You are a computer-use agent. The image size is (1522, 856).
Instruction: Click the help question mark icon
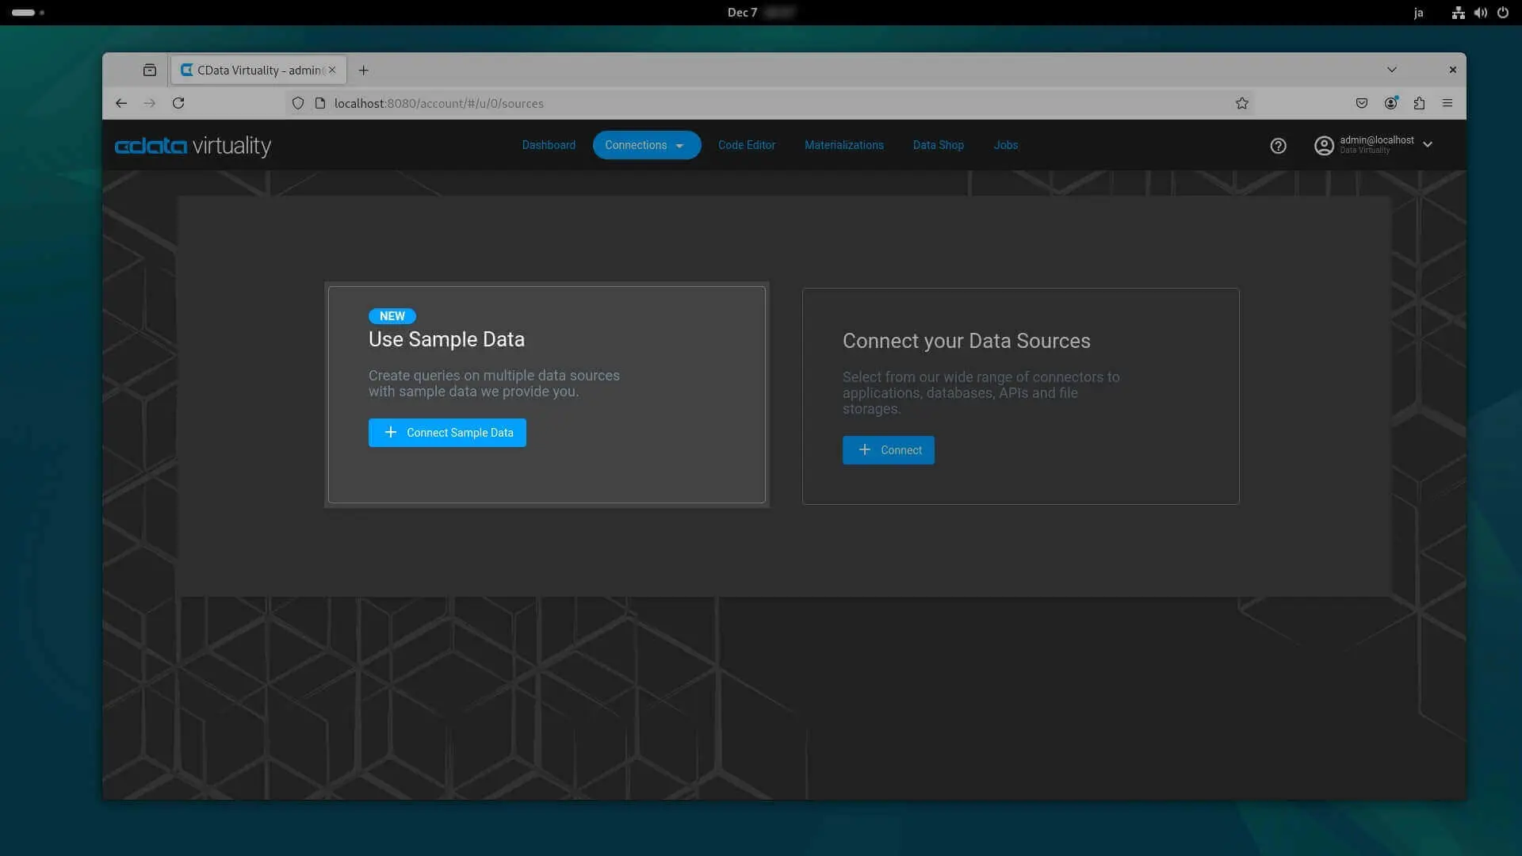point(1278,146)
